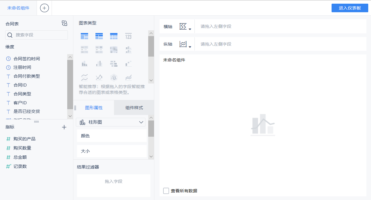Click the 搜索字段 search input

tap(37, 35)
